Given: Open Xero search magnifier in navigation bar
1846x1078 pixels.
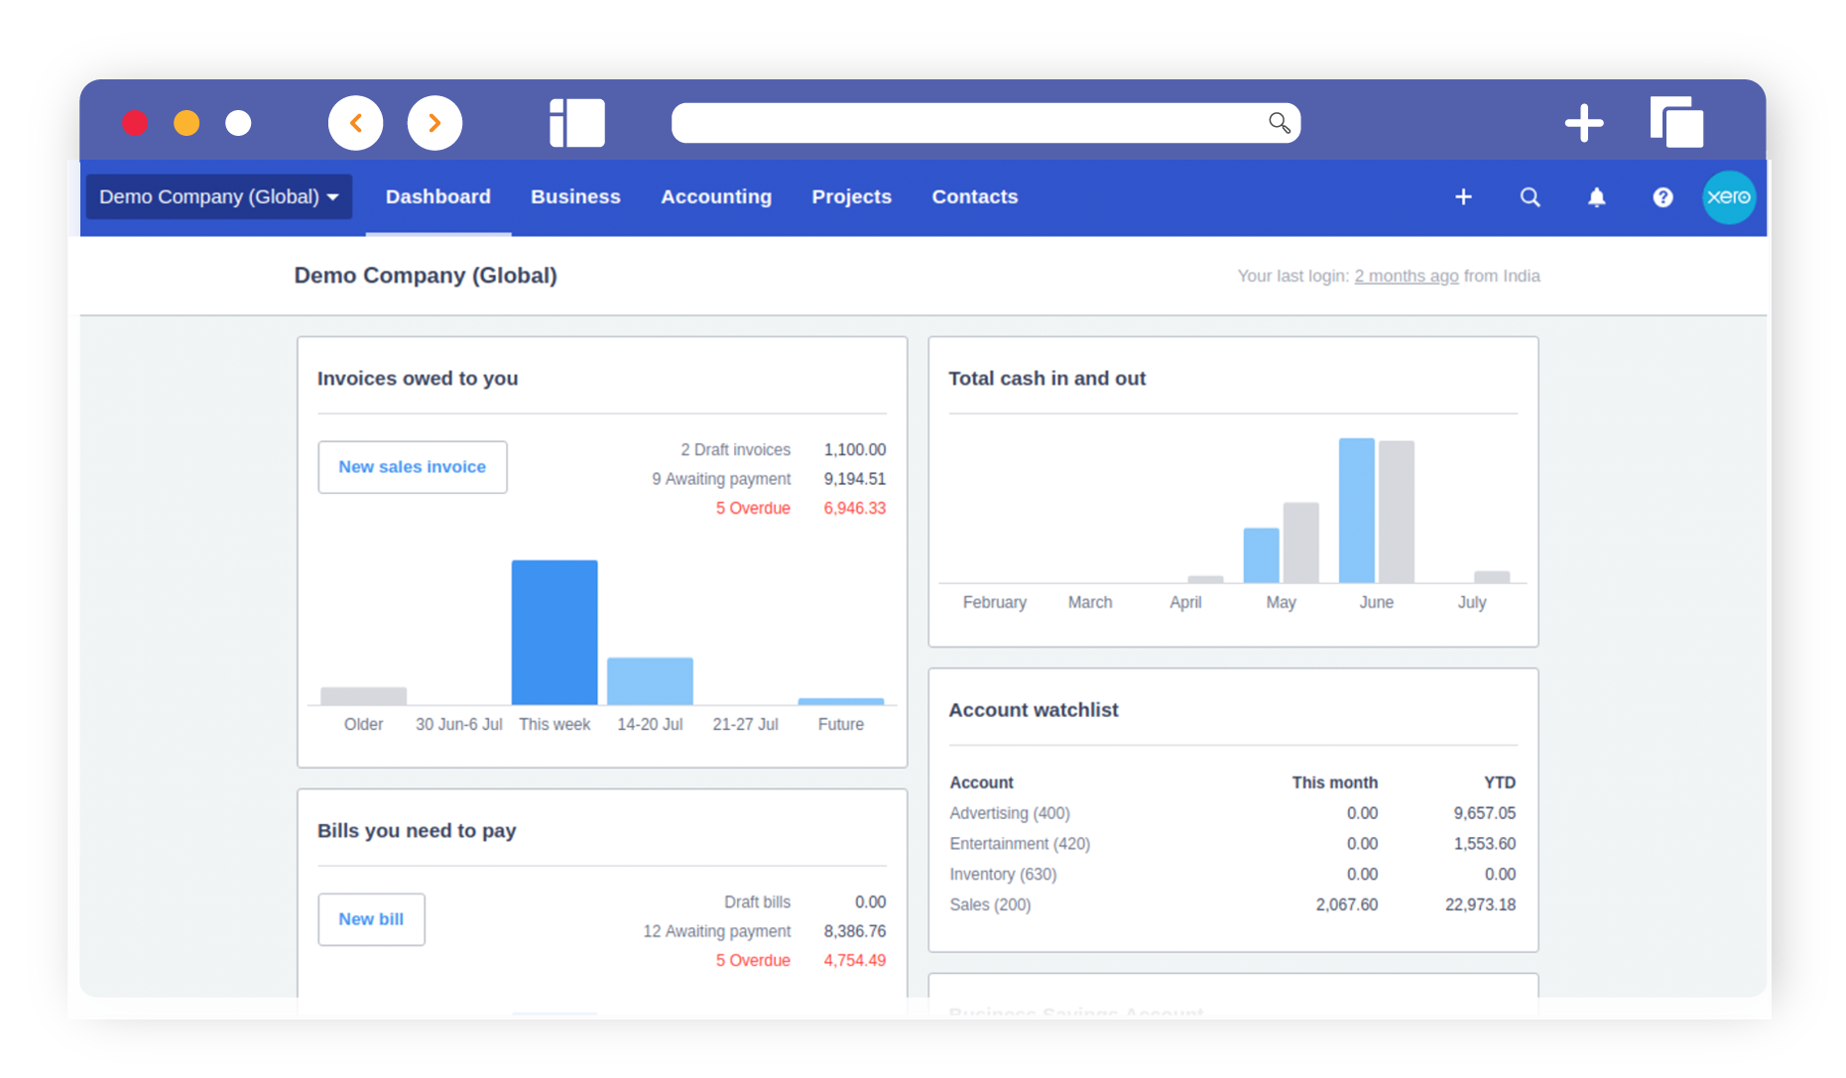Looking at the screenshot, I should (x=1531, y=197).
